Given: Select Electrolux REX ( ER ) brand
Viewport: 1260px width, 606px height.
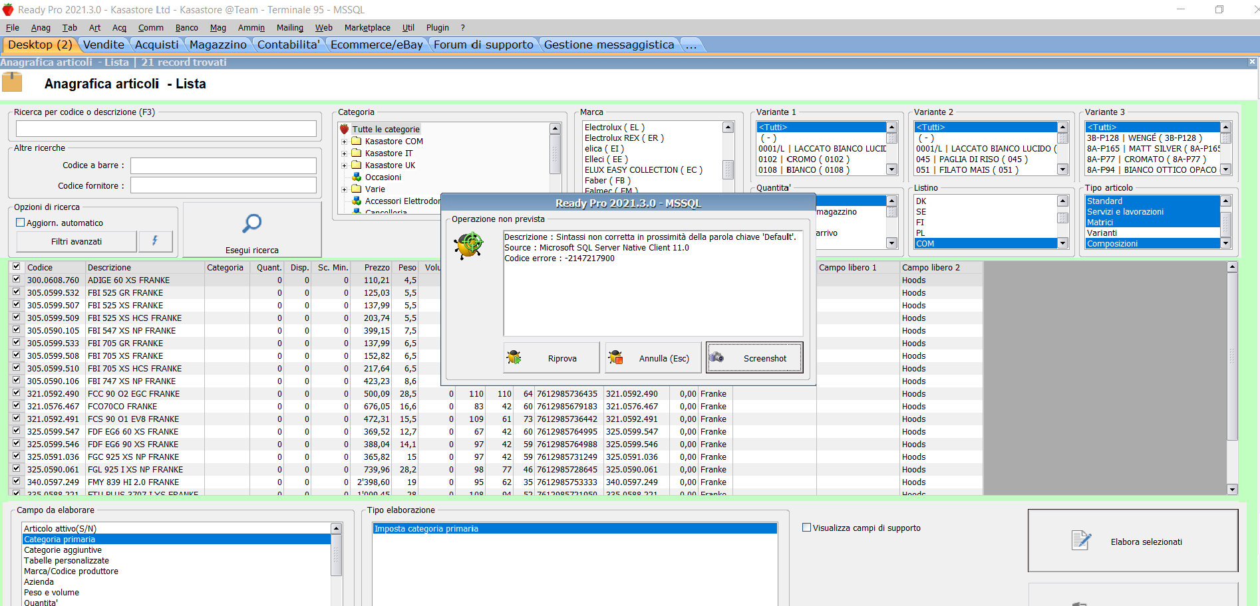Looking at the screenshot, I should pos(624,138).
